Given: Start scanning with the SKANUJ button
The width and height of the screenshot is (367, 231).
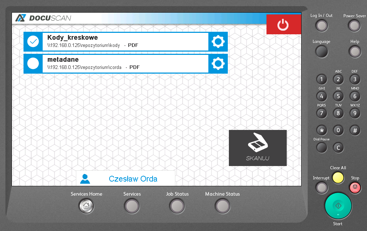Looking at the screenshot, I should coord(258,148).
